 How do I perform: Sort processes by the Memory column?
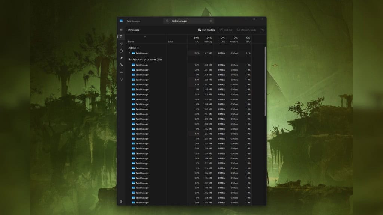pyautogui.click(x=208, y=39)
